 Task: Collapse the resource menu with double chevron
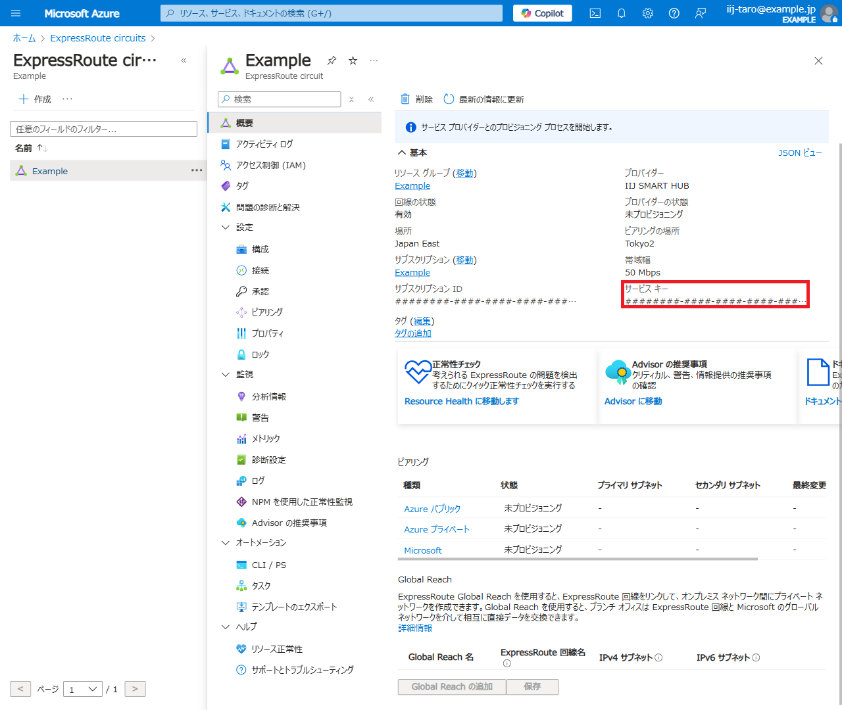coord(371,99)
